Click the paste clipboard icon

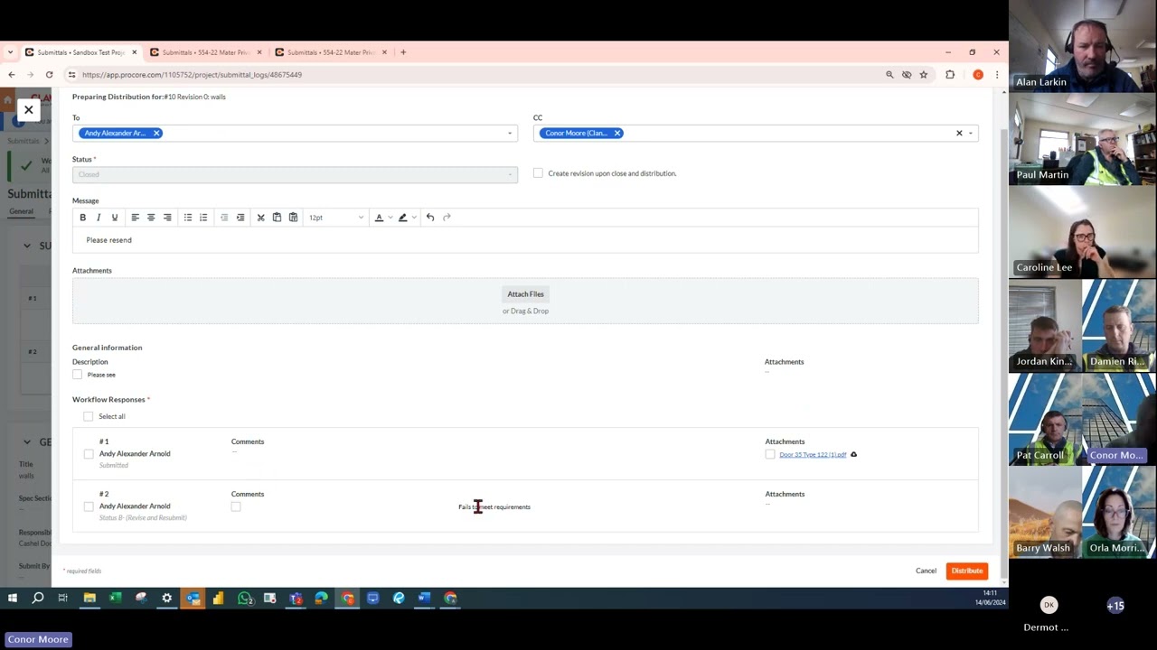tap(277, 218)
